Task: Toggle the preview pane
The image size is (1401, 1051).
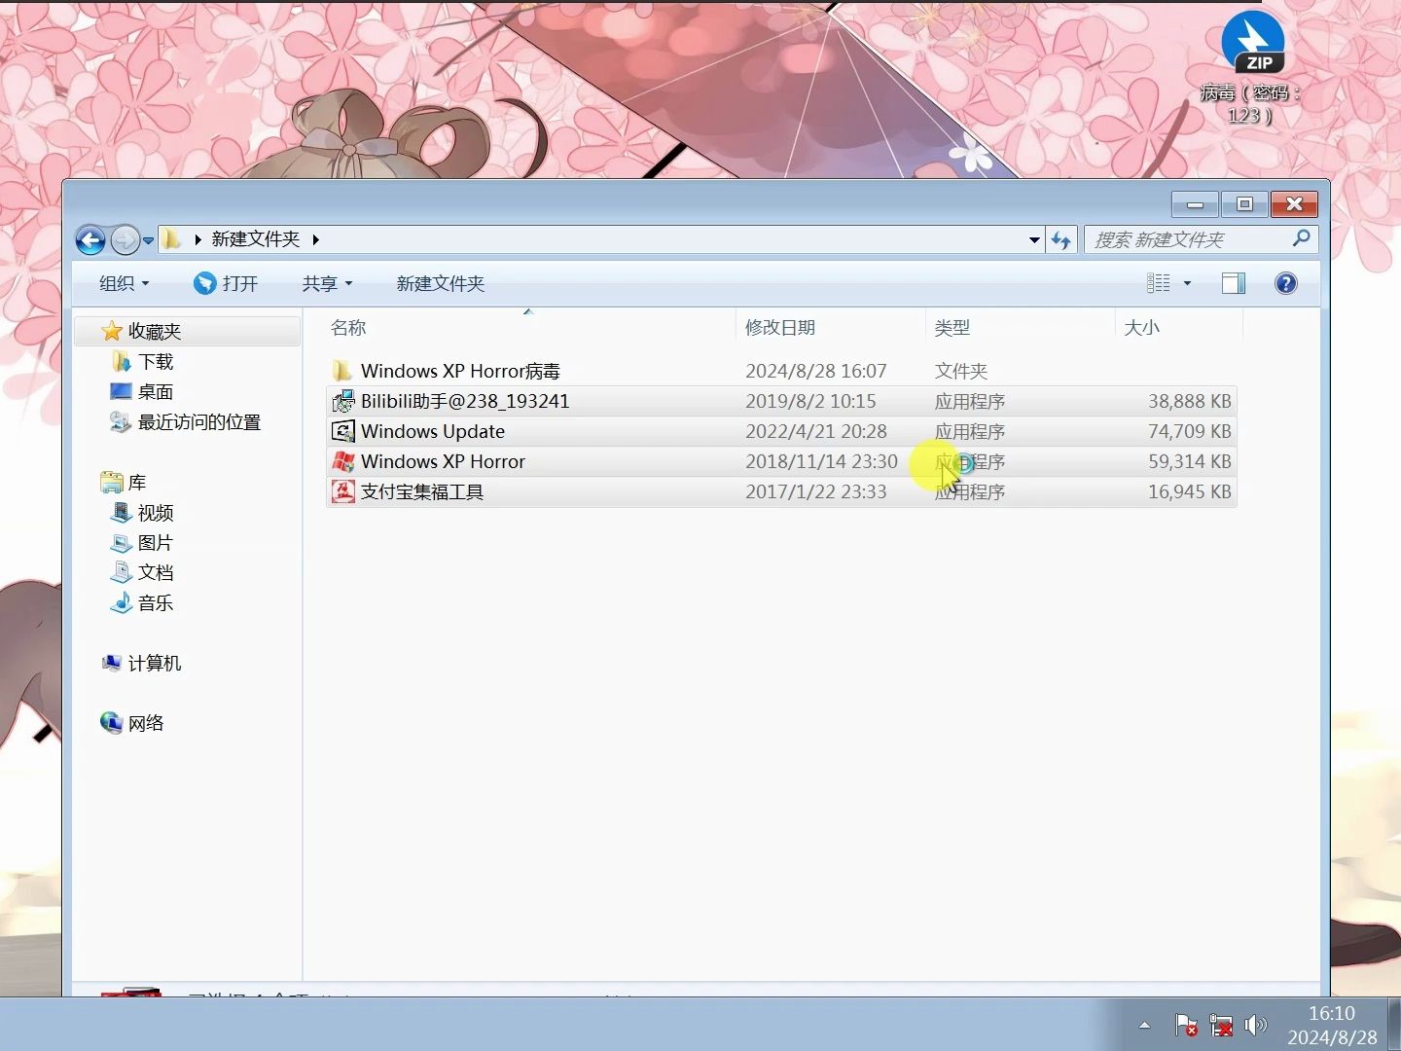Action: [x=1233, y=283]
